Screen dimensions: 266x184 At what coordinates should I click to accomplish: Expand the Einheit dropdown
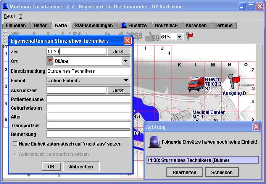126,80
